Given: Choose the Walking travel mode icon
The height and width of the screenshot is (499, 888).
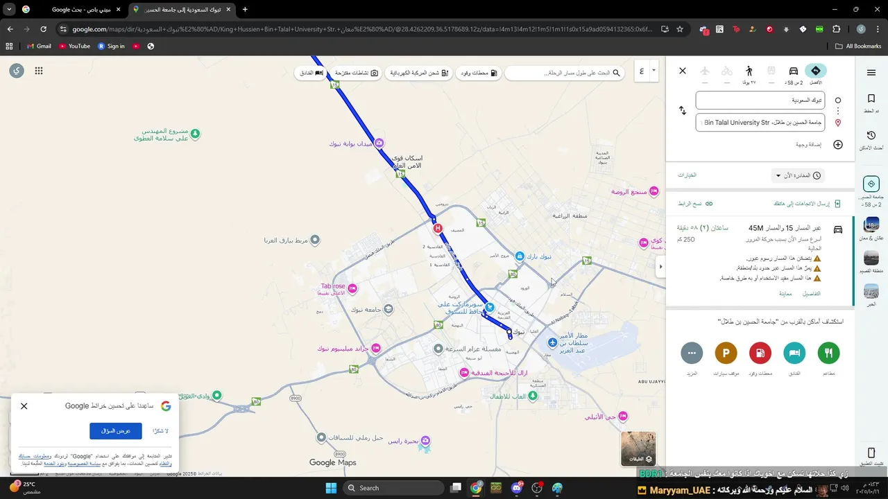Looking at the screenshot, I should pos(749,71).
